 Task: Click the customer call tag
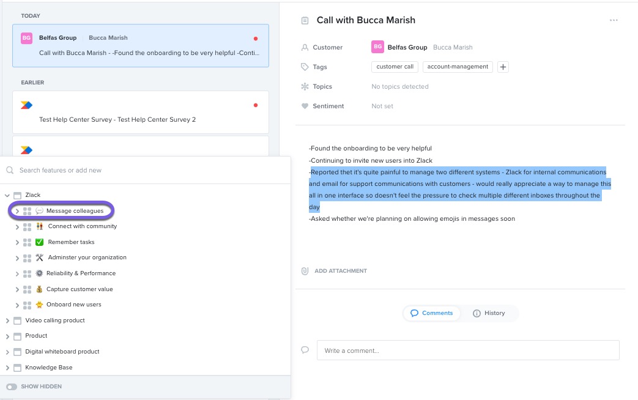click(x=395, y=67)
